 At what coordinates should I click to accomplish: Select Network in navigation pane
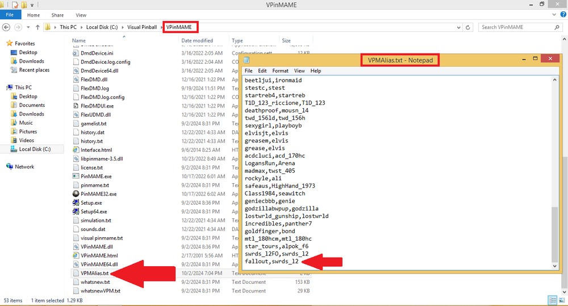[24, 167]
